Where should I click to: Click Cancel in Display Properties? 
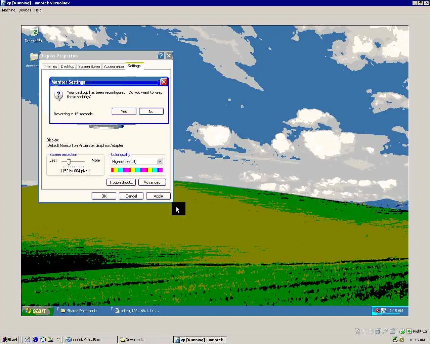coord(131,196)
